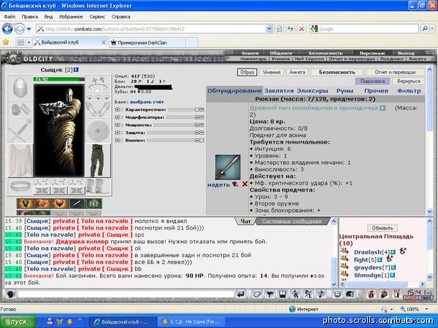Click the IE stop loading X button

[x=301, y=28]
